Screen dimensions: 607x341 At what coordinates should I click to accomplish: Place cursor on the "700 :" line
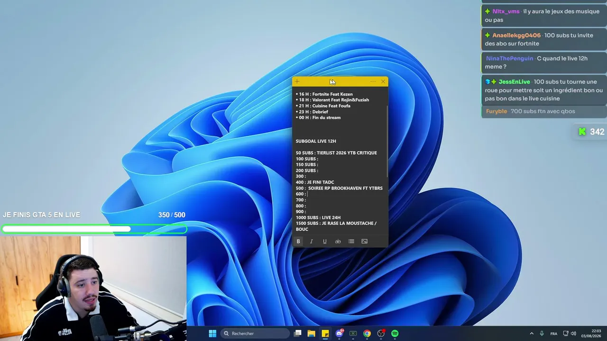(301, 200)
